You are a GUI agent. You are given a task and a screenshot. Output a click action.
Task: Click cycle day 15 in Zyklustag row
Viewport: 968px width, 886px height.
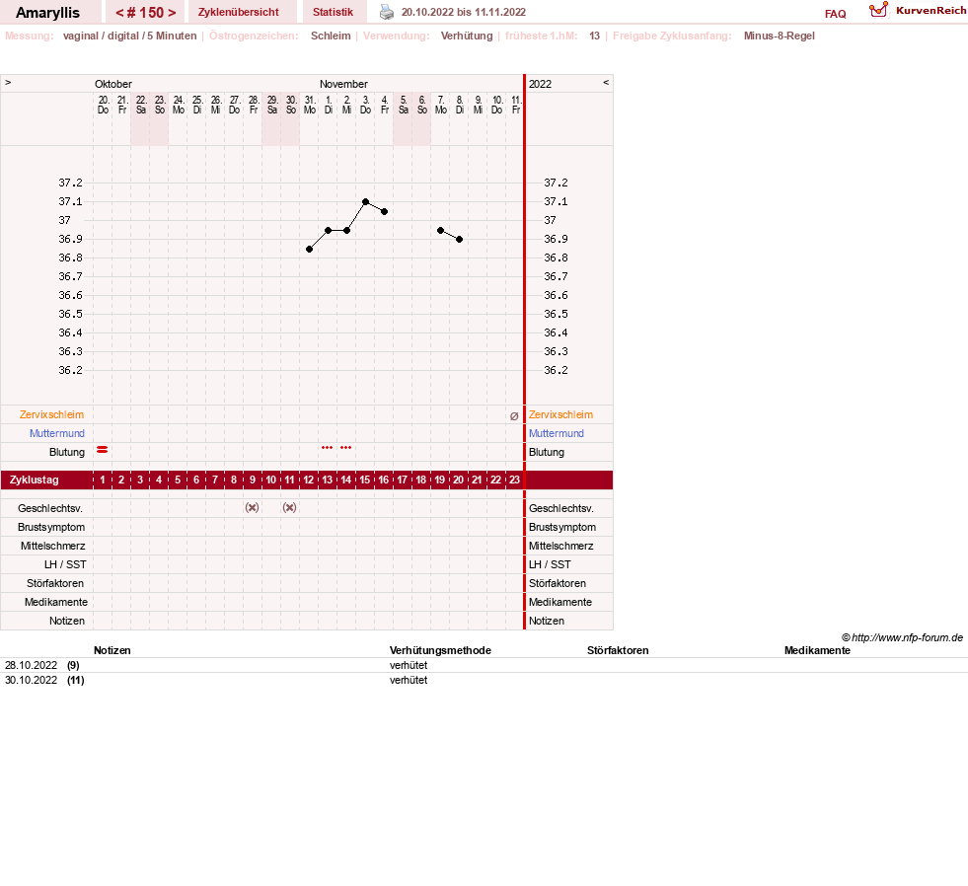click(365, 480)
